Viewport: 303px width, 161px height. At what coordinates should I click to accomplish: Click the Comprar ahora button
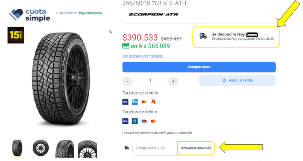[x=199, y=67]
